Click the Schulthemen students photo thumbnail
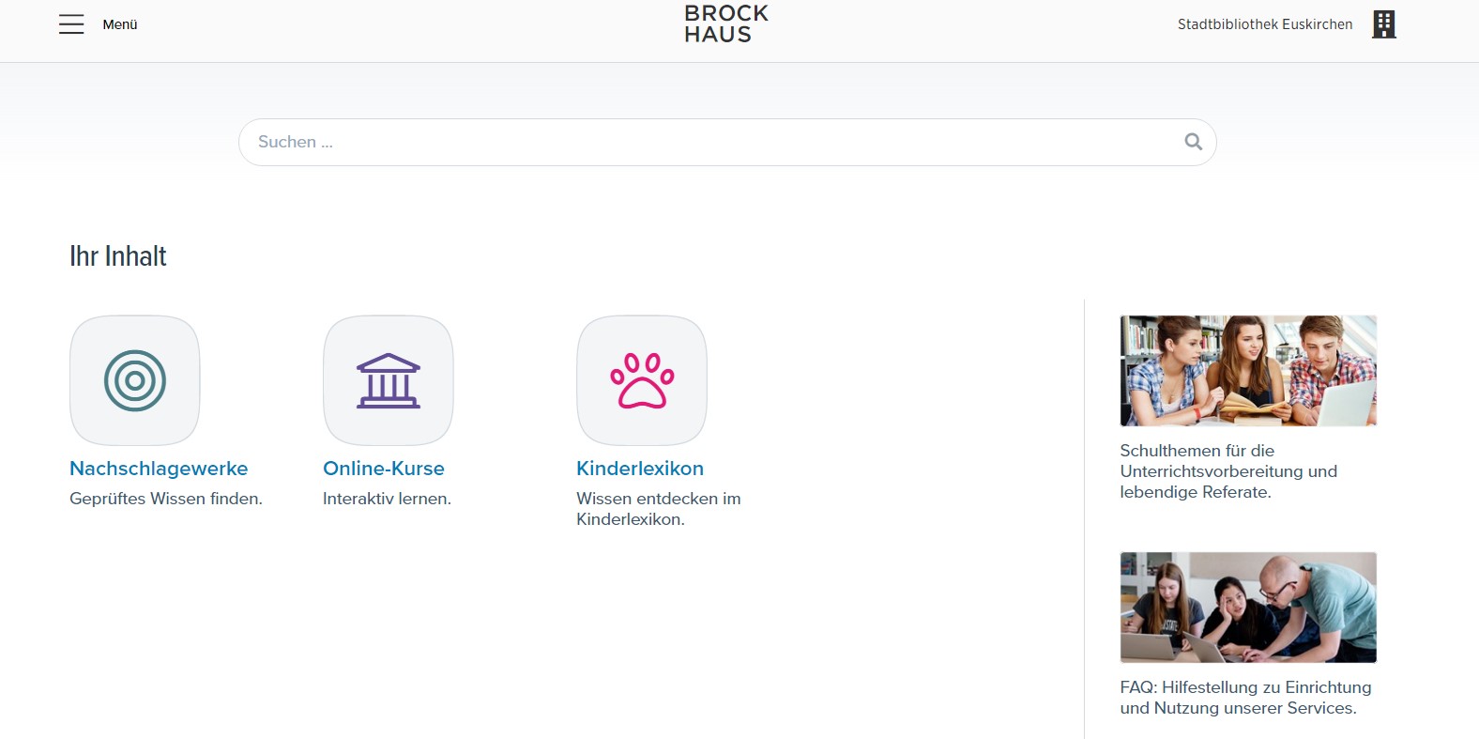This screenshot has width=1479, height=739. [x=1248, y=371]
